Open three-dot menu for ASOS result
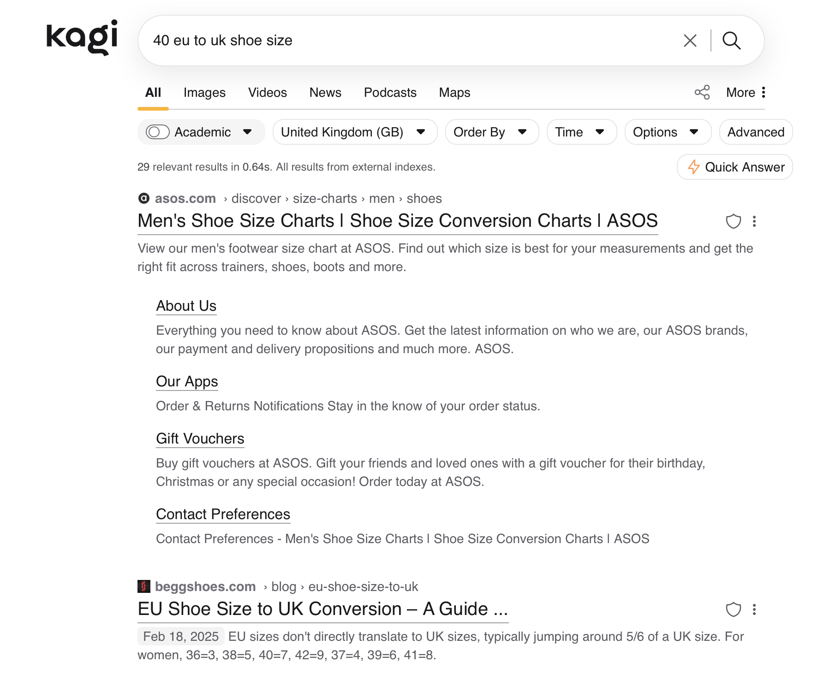This screenshot has height=674, width=824. pyautogui.click(x=754, y=221)
